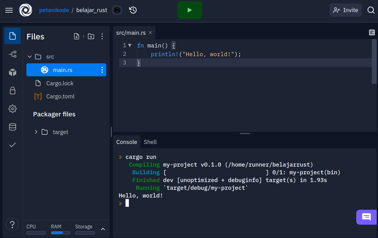
Task: Fold the main function using line 1 arrow
Action: [130, 45]
